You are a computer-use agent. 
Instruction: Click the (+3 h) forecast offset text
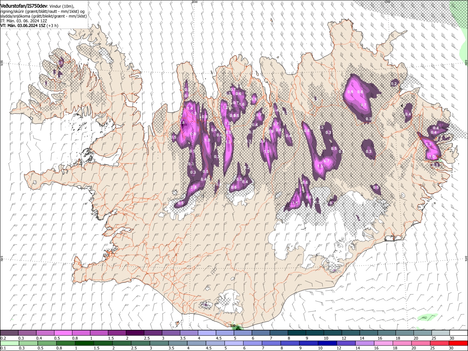click(52, 26)
